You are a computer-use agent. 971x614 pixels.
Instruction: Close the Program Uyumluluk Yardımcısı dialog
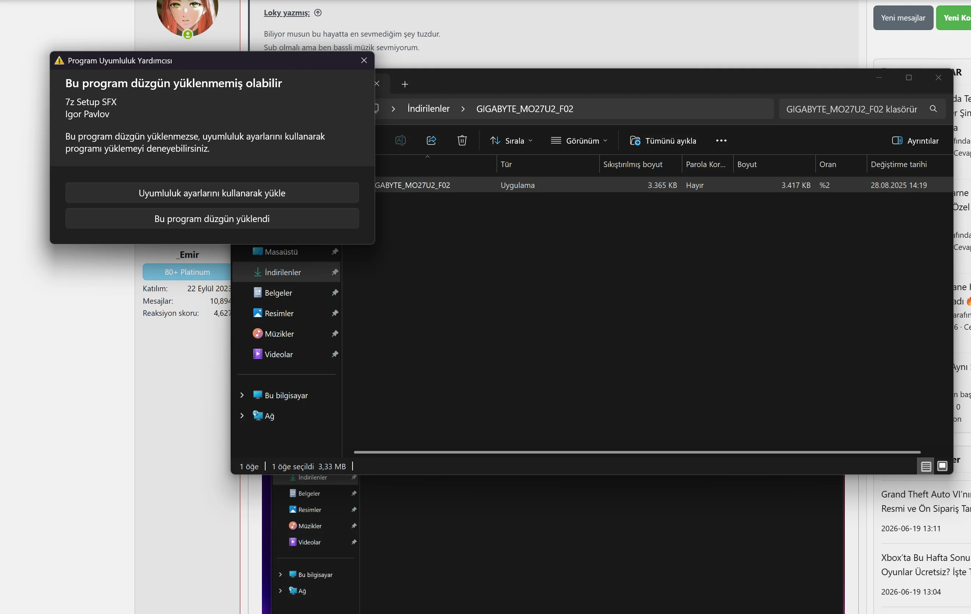(x=364, y=60)
